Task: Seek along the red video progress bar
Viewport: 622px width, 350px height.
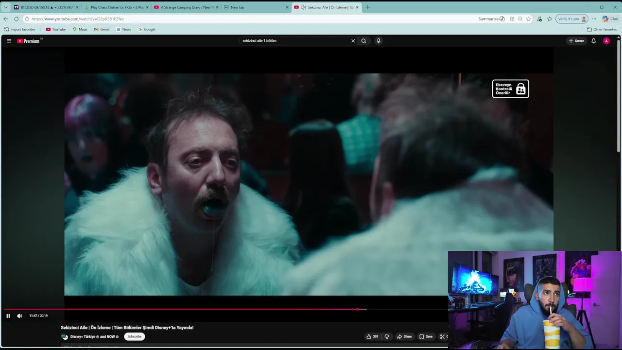Action: 181,309
